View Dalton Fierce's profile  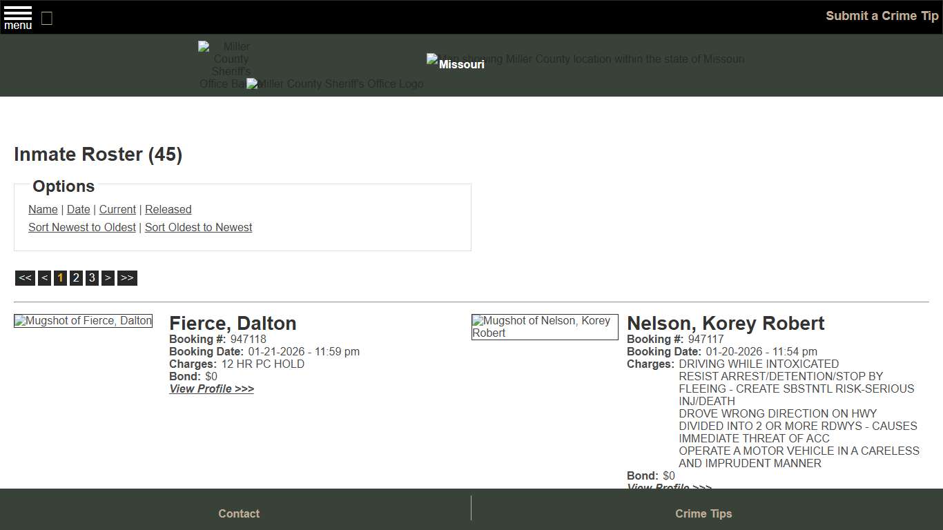pos(211,389)
